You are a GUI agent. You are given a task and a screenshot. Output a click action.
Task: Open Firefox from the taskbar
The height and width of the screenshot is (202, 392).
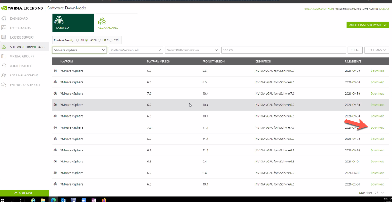pyautogui.click(x=104, y=200)
